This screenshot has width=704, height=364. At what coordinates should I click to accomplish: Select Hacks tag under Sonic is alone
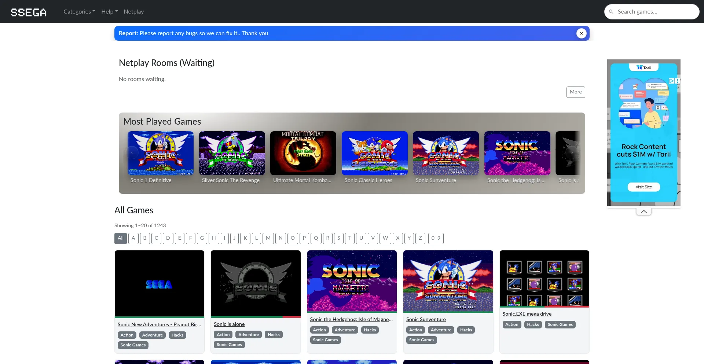tap(274, 335)
